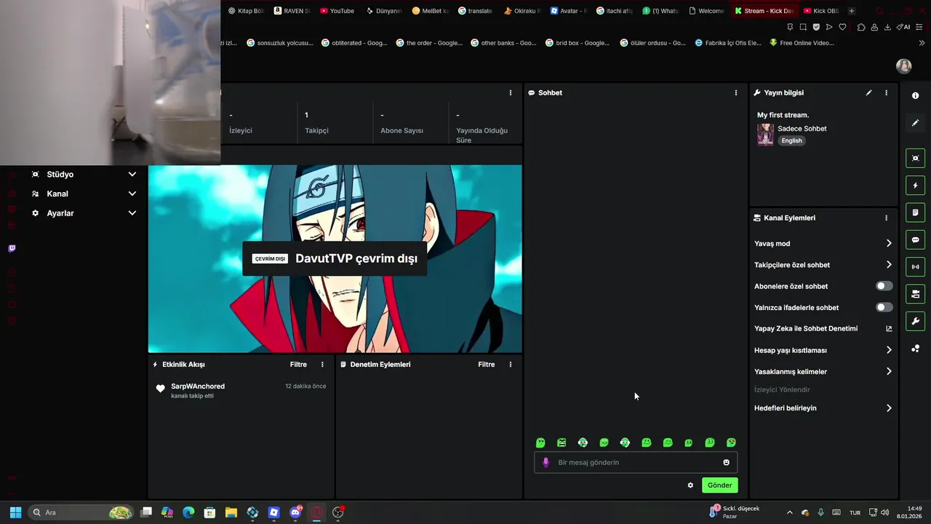The width and height of the screenshot is (931, 524).
Task: Click the English language tag
Action: coord(791,140)
